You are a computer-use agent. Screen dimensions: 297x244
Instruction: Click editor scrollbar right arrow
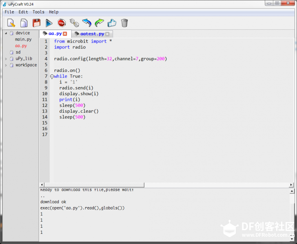point(291,185)
